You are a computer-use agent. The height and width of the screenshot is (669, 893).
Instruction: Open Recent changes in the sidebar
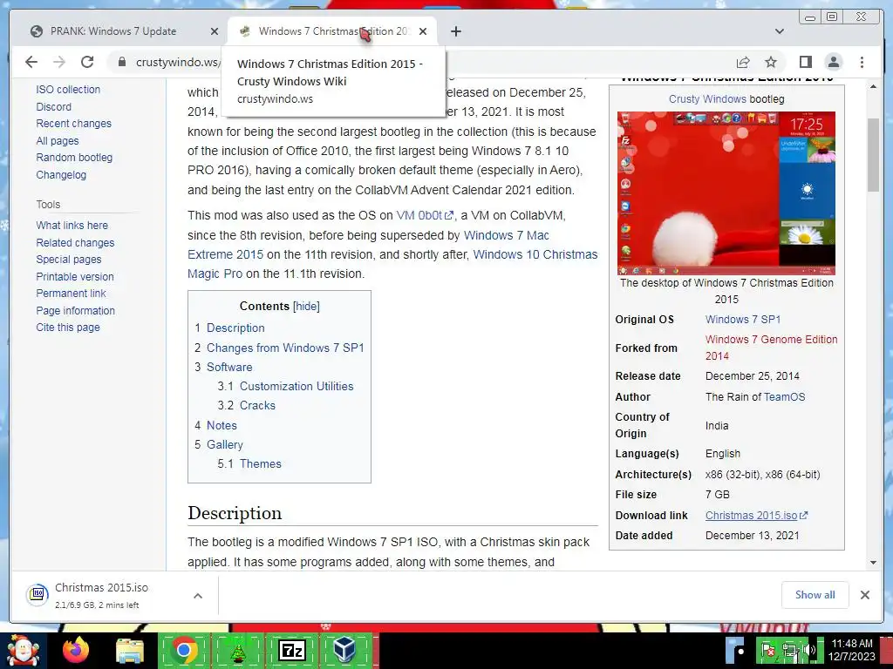point(73,124)
